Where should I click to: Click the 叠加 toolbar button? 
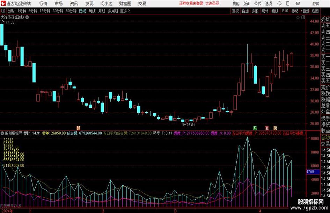click(x=245, y=11)
